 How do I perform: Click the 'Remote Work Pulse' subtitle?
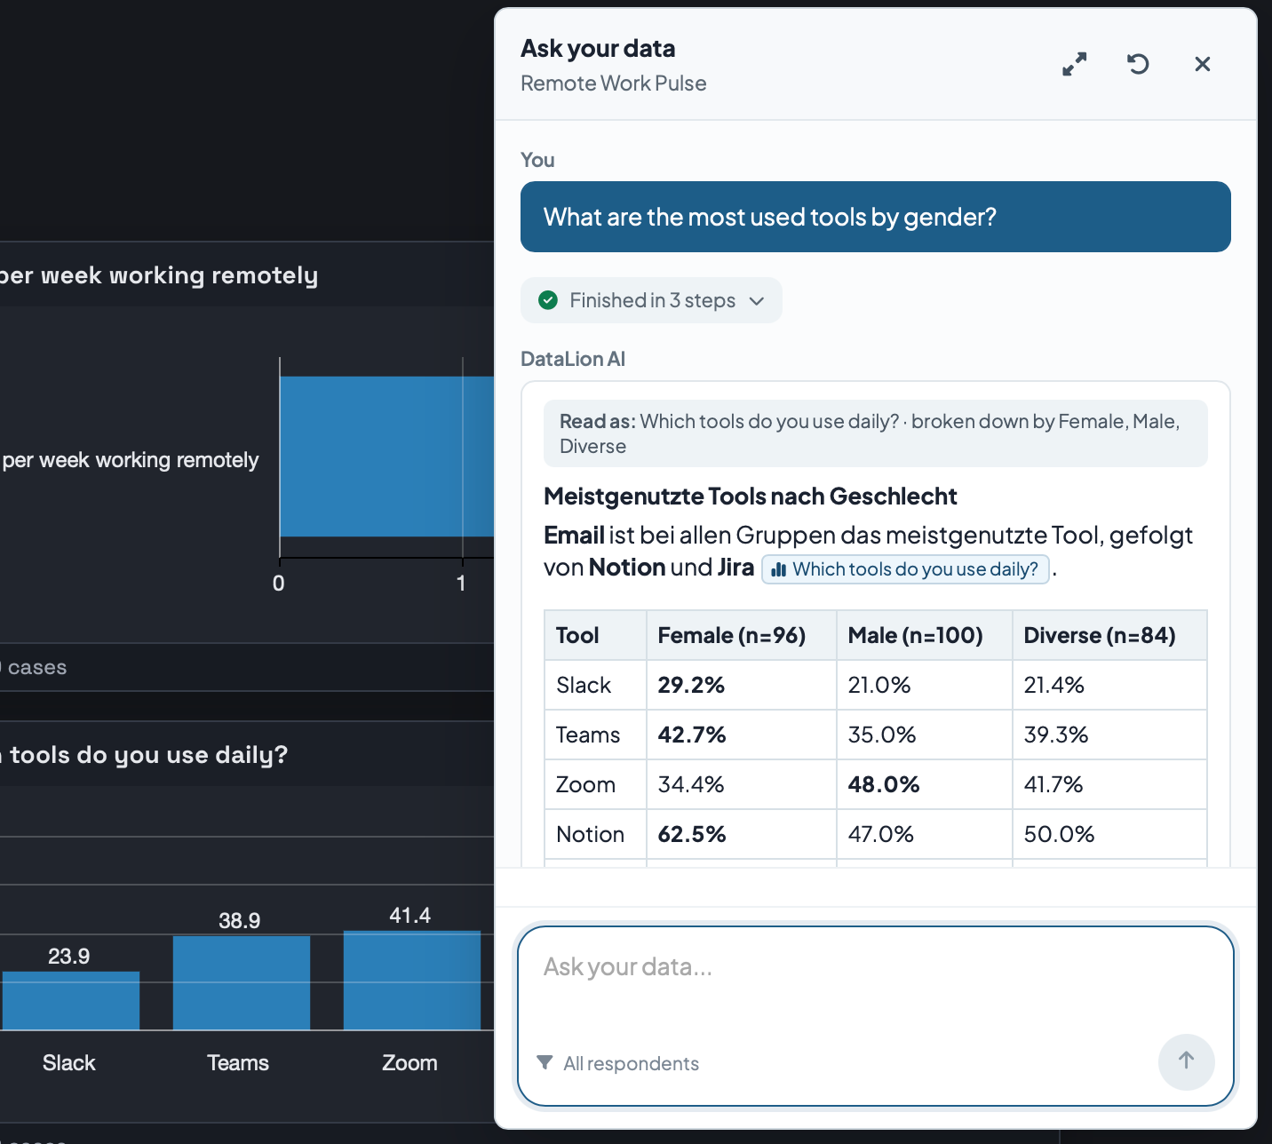(x=614, y=83)
